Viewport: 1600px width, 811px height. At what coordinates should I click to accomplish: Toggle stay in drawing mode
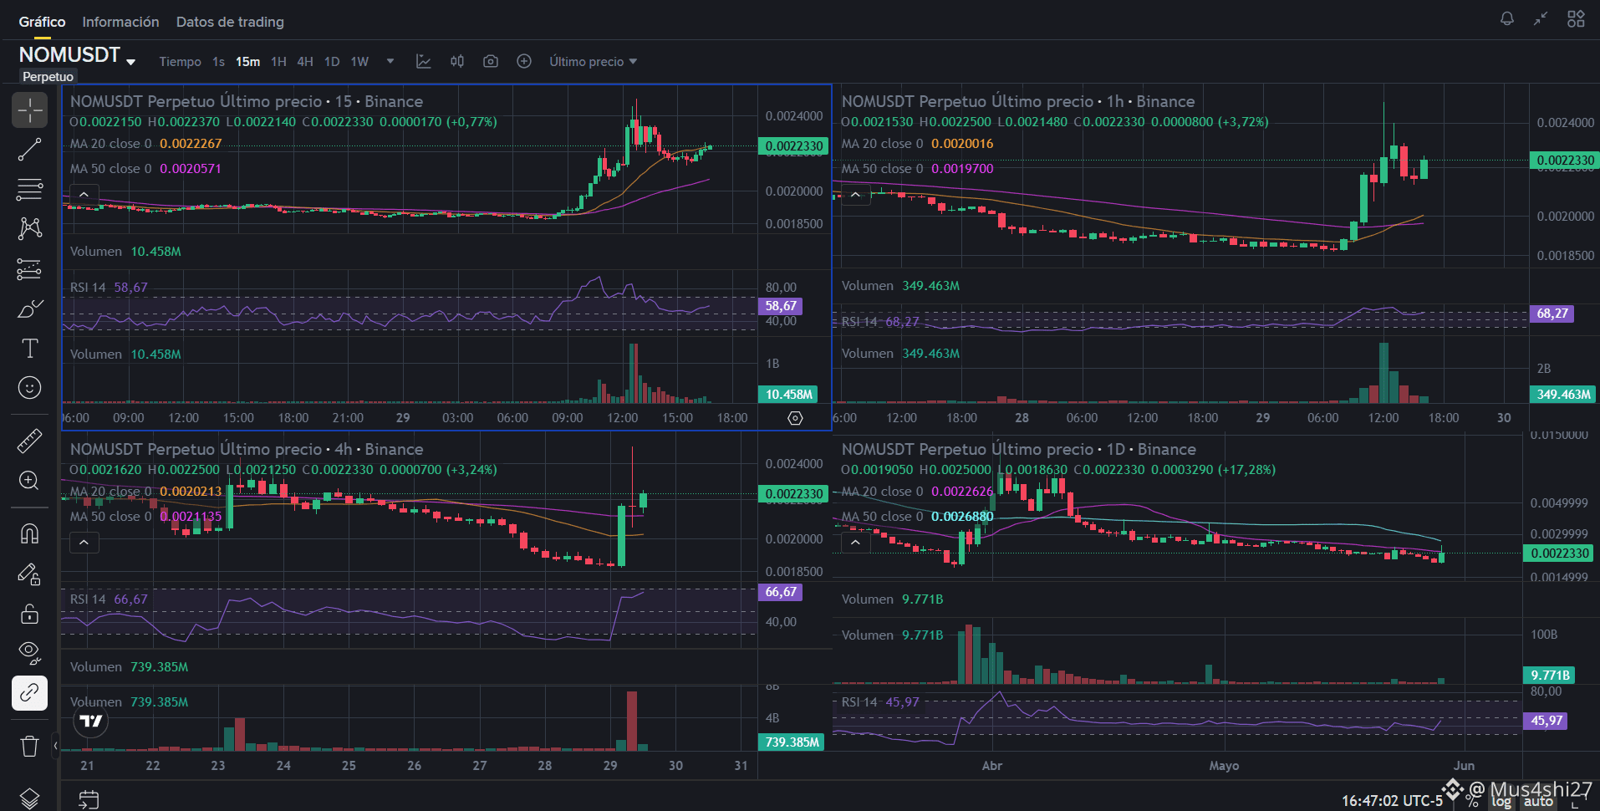30,574
